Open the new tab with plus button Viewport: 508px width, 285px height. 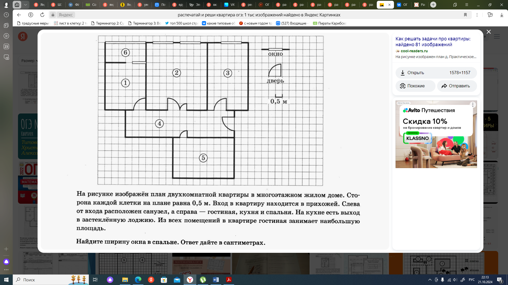[x=433, y=4]
